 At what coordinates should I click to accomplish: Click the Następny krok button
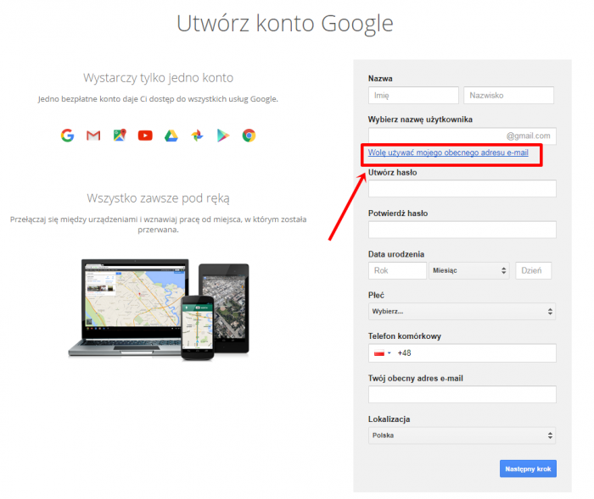[528, 469]
